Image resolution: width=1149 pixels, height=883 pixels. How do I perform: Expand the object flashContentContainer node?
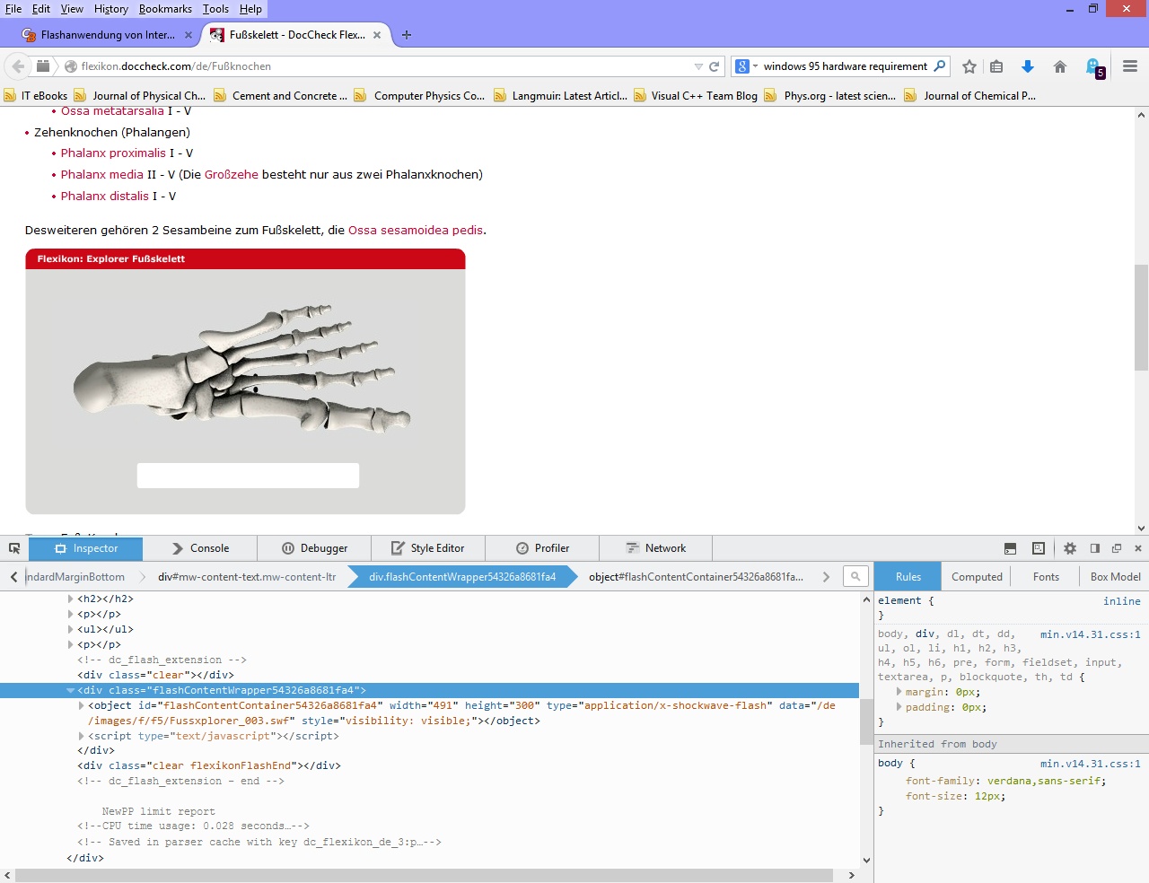coord(81,706)
